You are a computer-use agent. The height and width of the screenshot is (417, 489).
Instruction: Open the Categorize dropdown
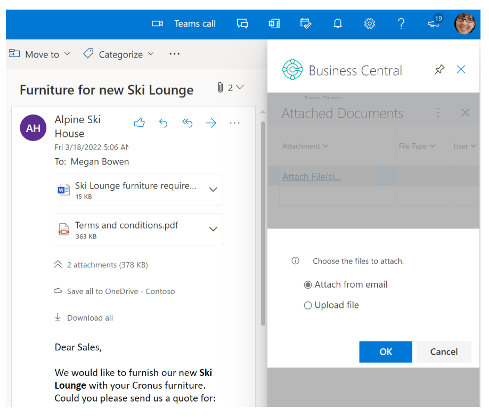pyautogui.click(x=119, y=54)
